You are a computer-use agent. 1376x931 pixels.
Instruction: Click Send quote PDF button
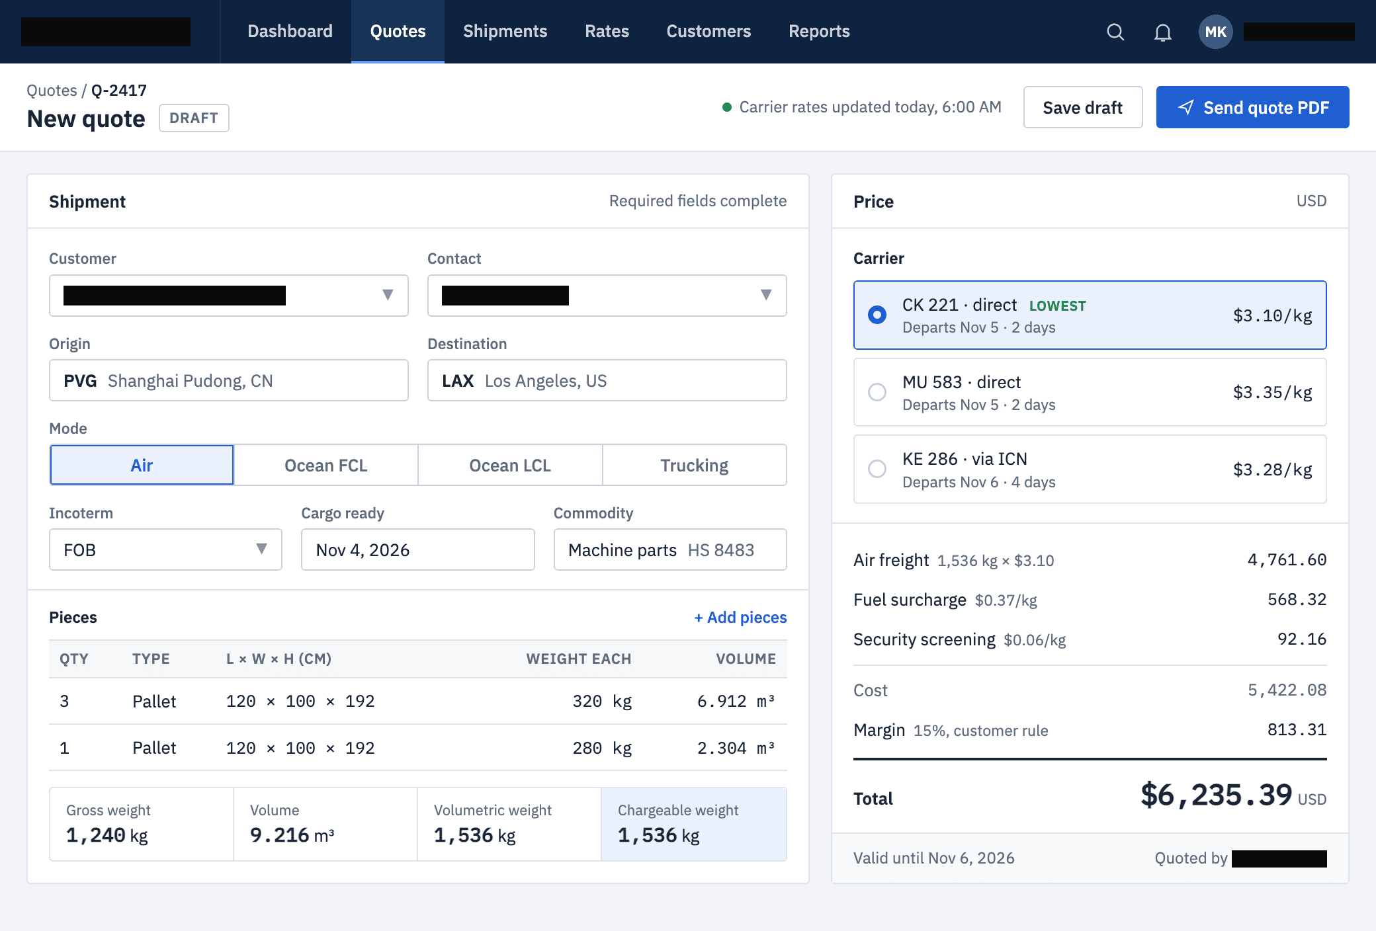click(x=1253, y=107)
